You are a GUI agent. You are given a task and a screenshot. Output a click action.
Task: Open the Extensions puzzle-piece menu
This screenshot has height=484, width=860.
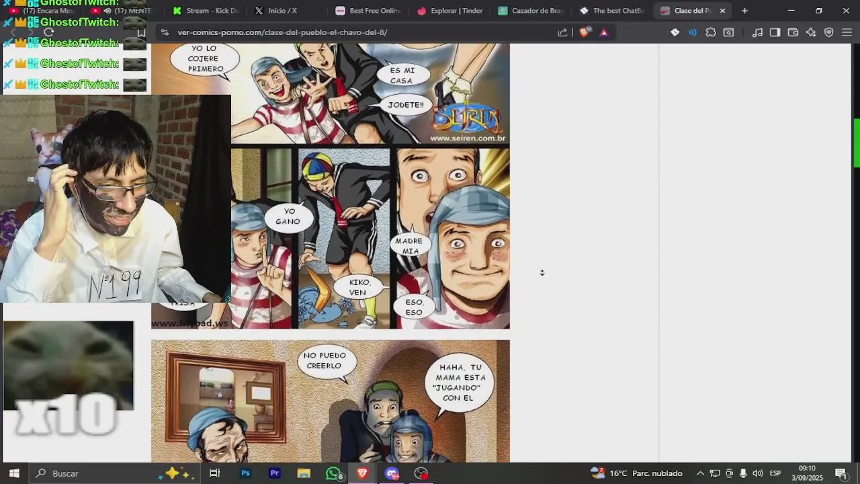(x=711, y=32)
